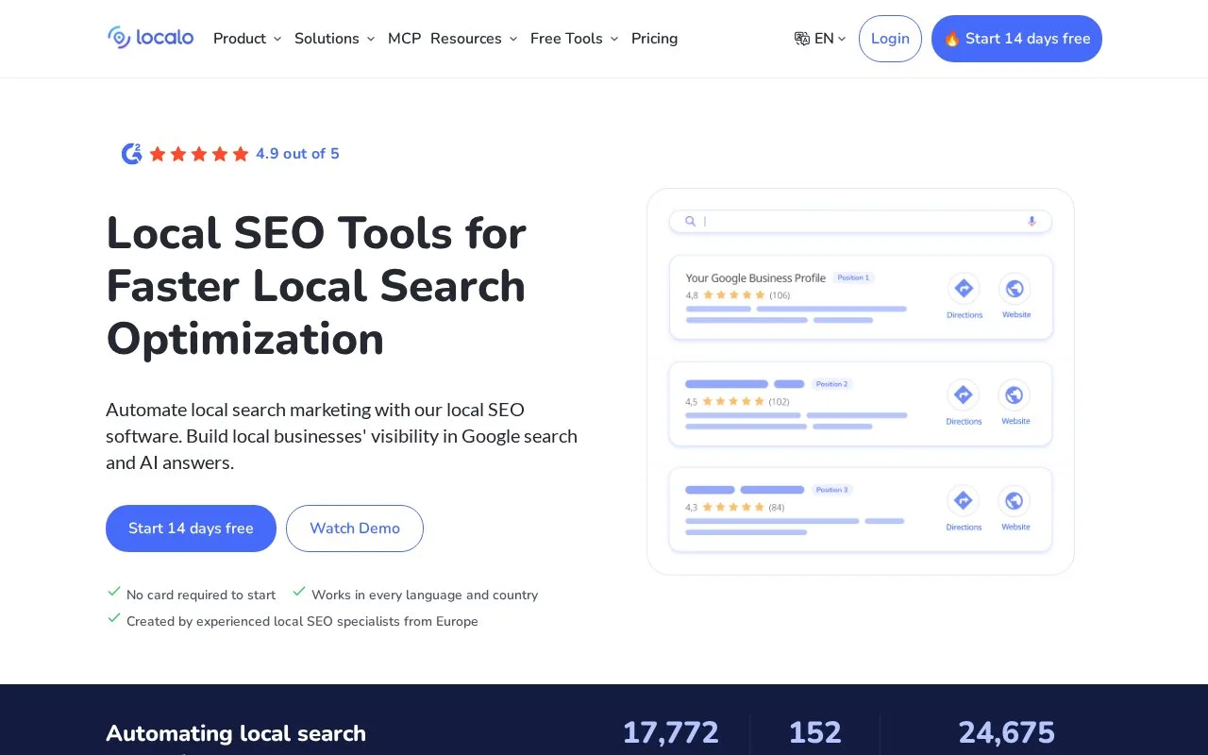Image resolution: width=1208 pixels, height=755 pixels.
Task: Click Directions icon in the Position 3 card
Action: tap(964, 500)
